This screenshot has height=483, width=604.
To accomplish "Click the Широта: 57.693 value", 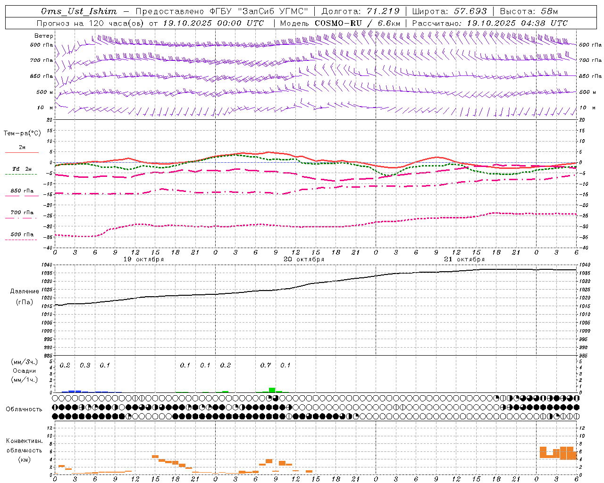I will click(449, 11).
